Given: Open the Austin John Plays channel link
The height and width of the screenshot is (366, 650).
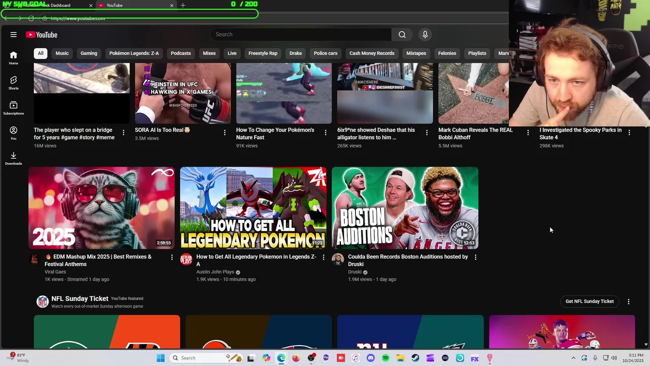Looking at the screenshot, I should point(215,272).
